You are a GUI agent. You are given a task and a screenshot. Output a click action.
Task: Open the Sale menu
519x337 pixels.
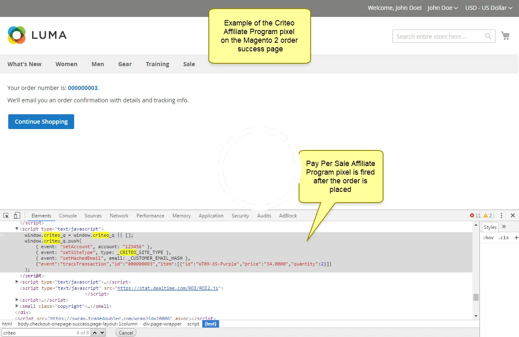pos(189,64)
